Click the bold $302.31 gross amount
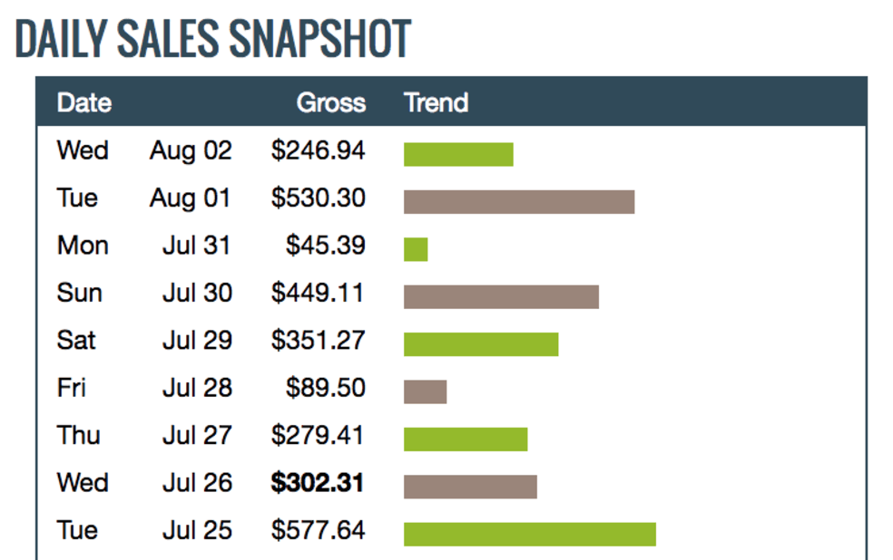 pyautogui.click(x=318, y=483)
